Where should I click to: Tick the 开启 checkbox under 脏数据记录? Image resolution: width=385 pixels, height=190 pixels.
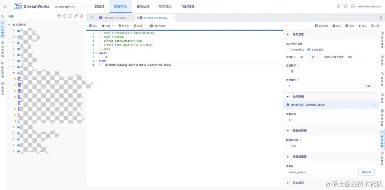click(288, 146)
